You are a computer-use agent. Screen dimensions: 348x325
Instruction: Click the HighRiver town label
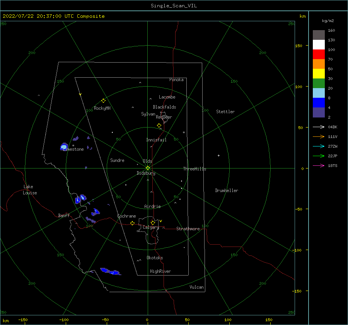click(160, 271)
